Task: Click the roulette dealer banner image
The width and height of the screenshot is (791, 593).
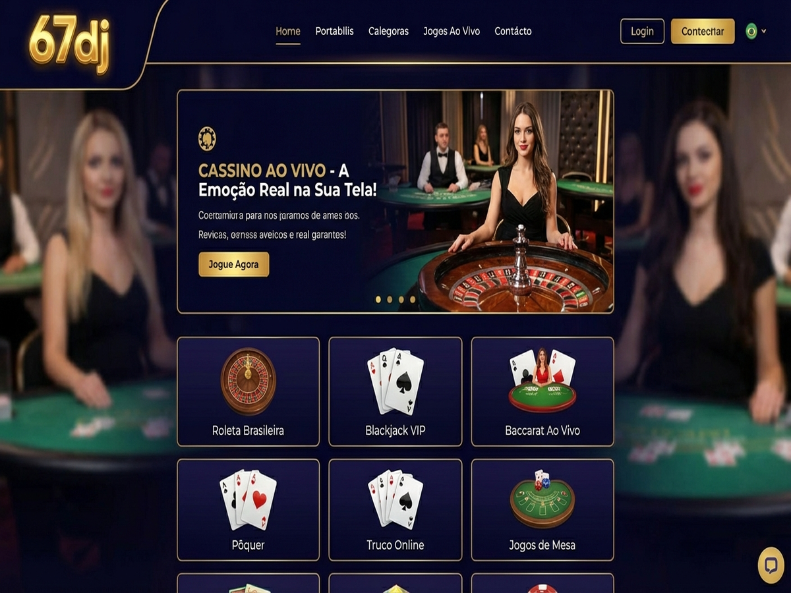Action: (x=486, y=201)
